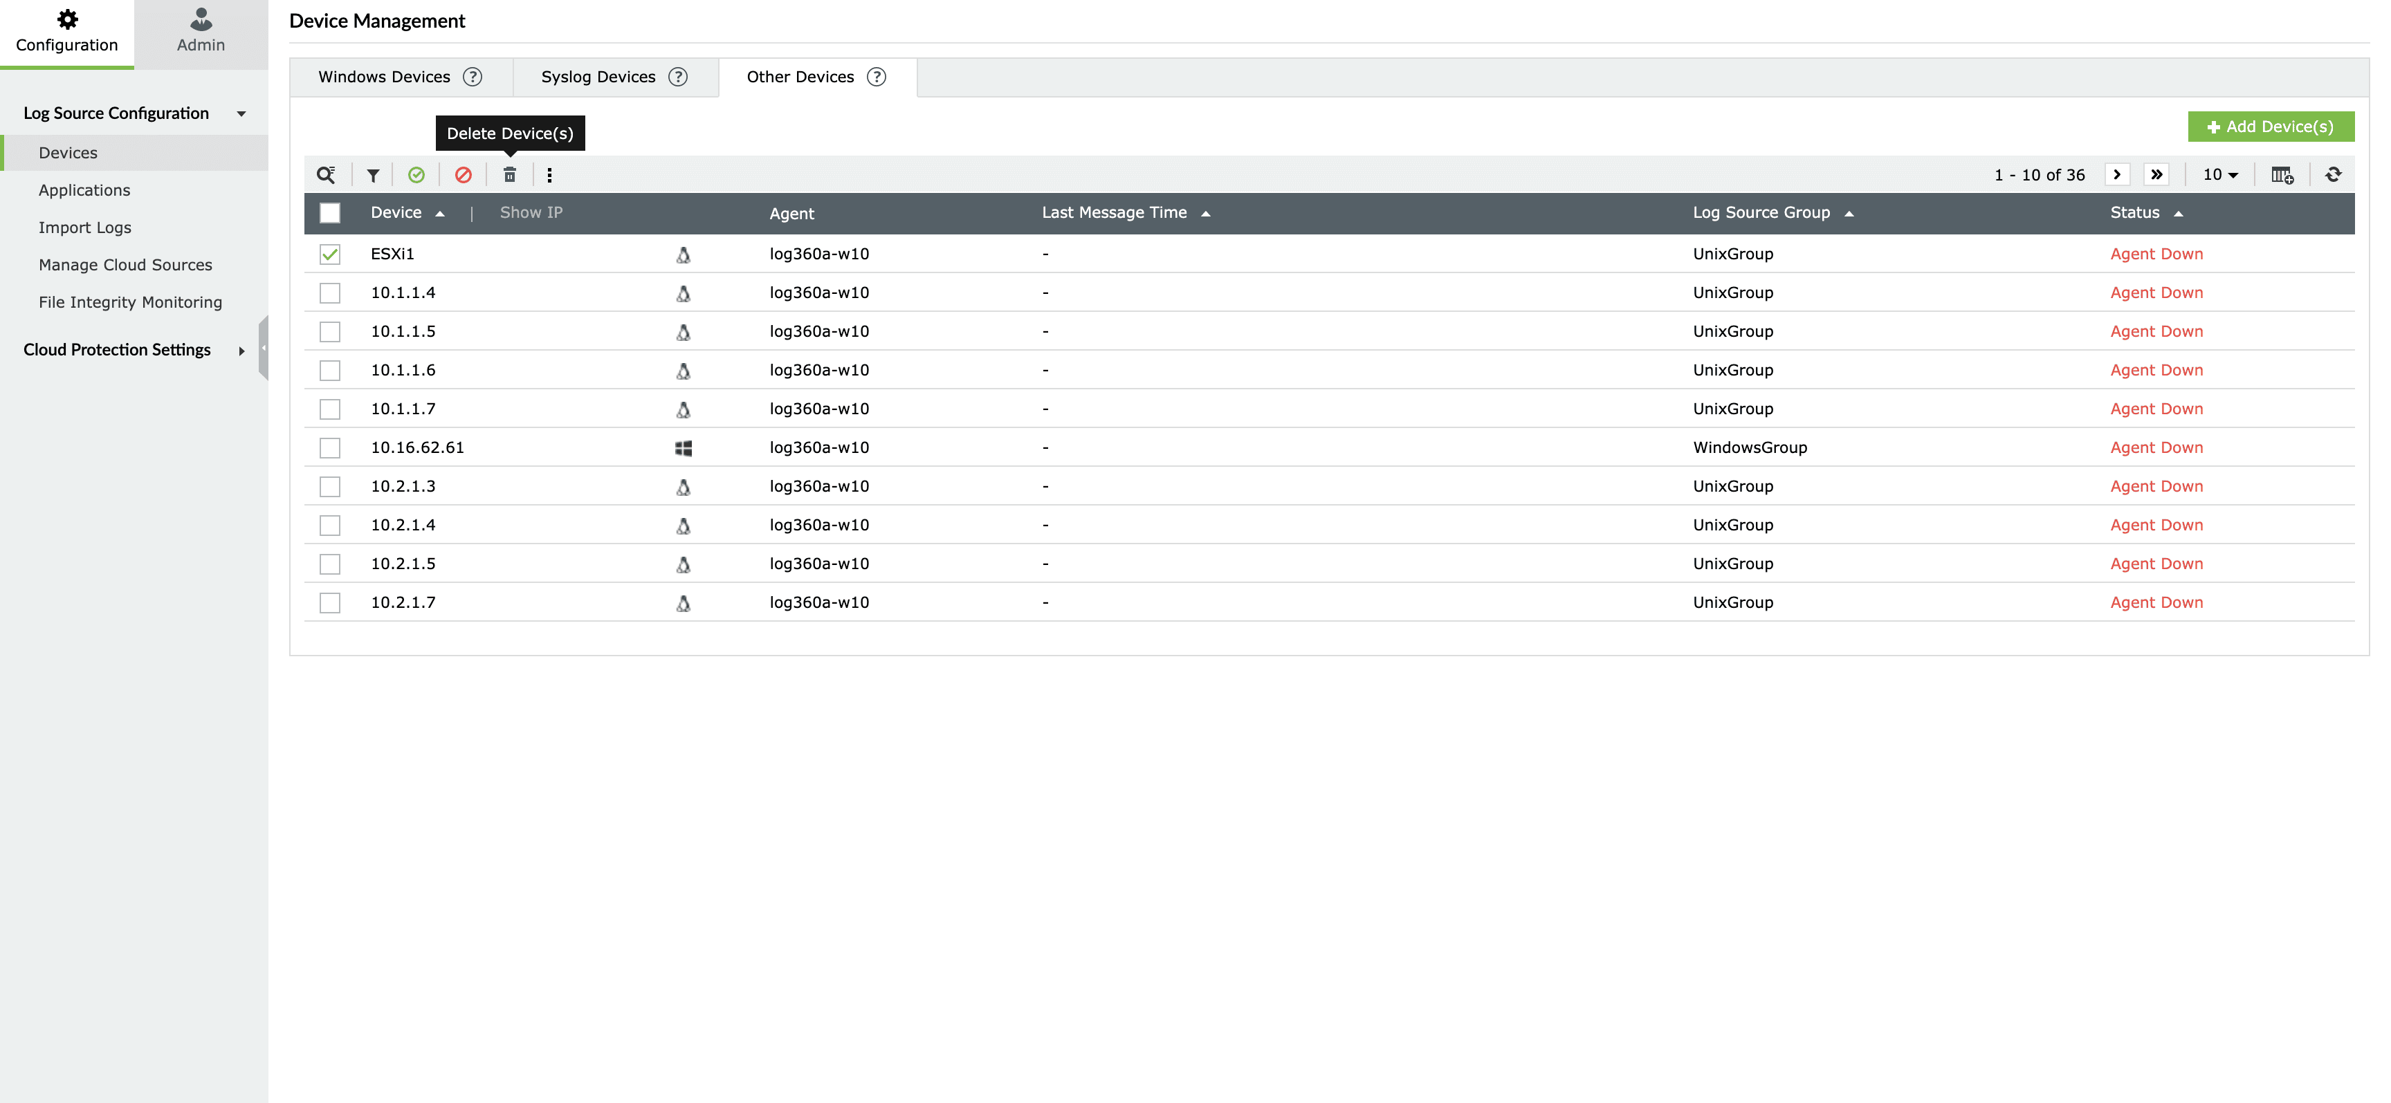The image size is (2391, 1103).
Task: Open the filter funnel icon
Action: click(x=372, y=174)
